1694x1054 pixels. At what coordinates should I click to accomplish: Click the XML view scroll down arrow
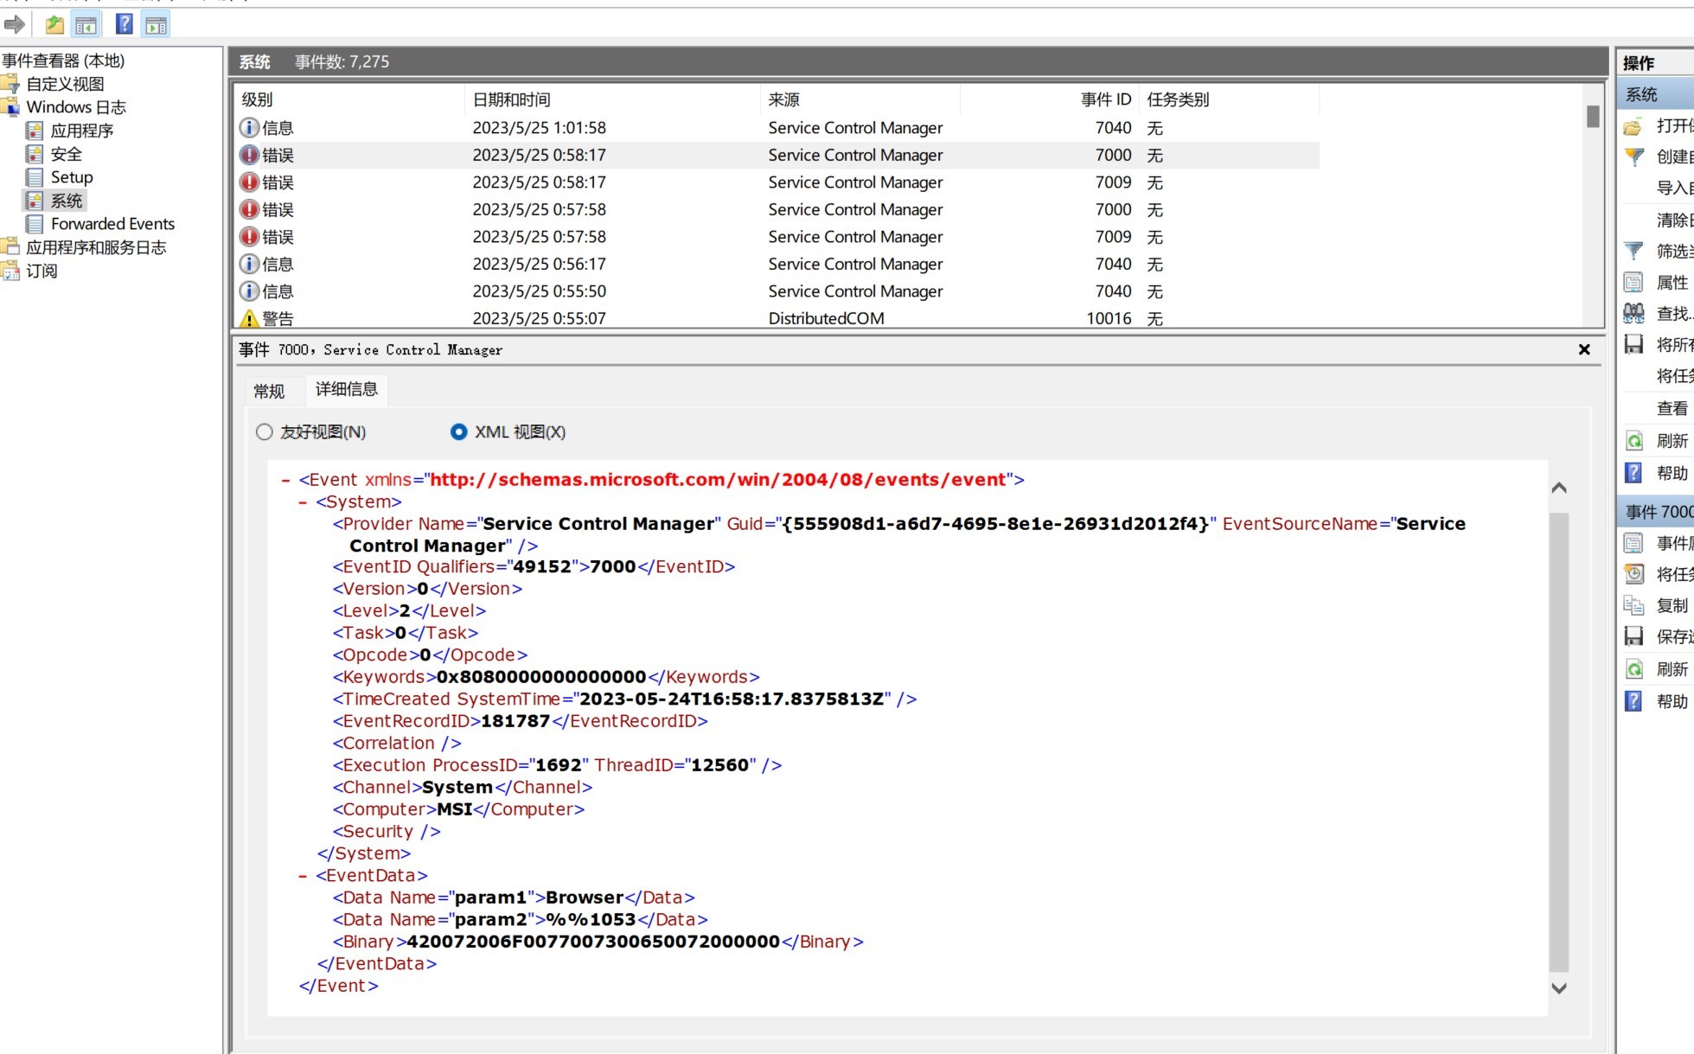1559,988
